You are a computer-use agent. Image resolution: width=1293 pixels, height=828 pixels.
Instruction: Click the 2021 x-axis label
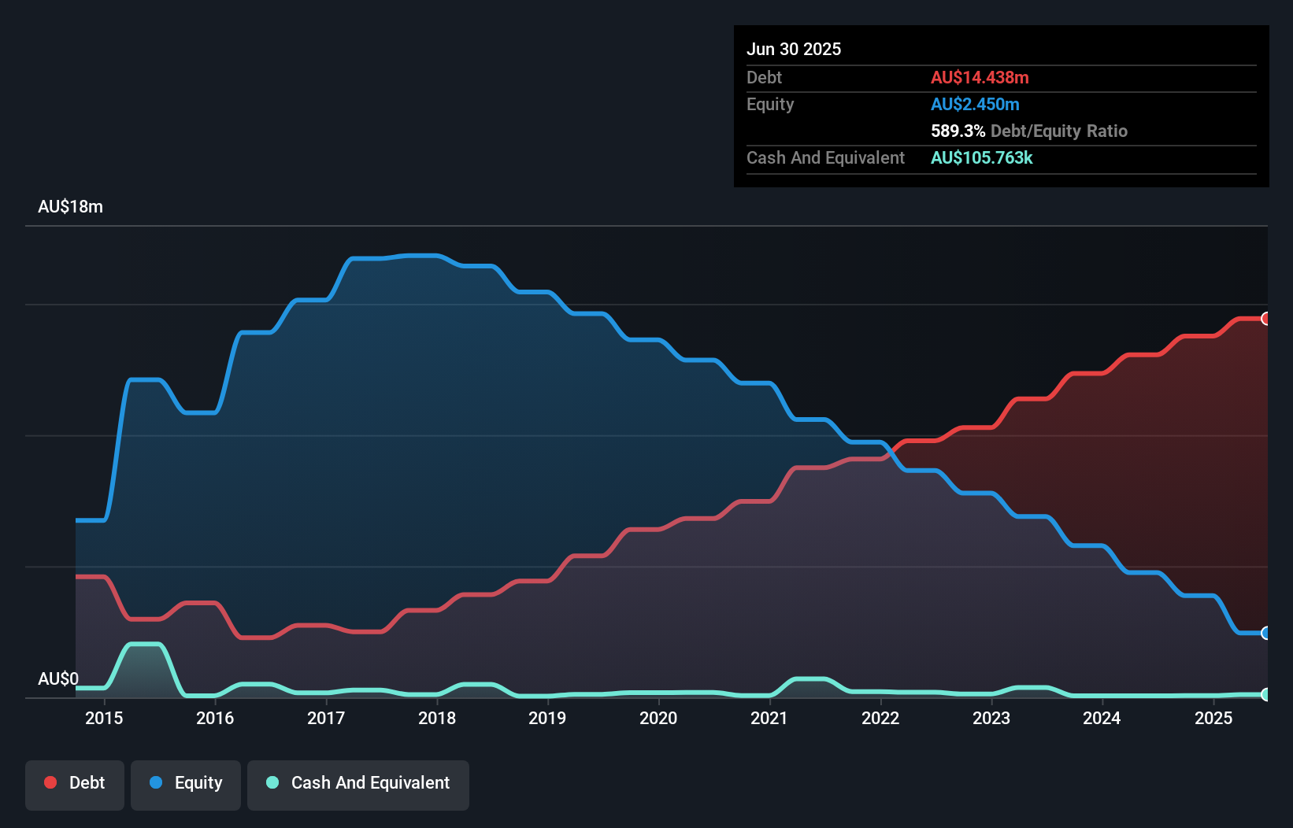pyautogui.click(x=769, y=718)
